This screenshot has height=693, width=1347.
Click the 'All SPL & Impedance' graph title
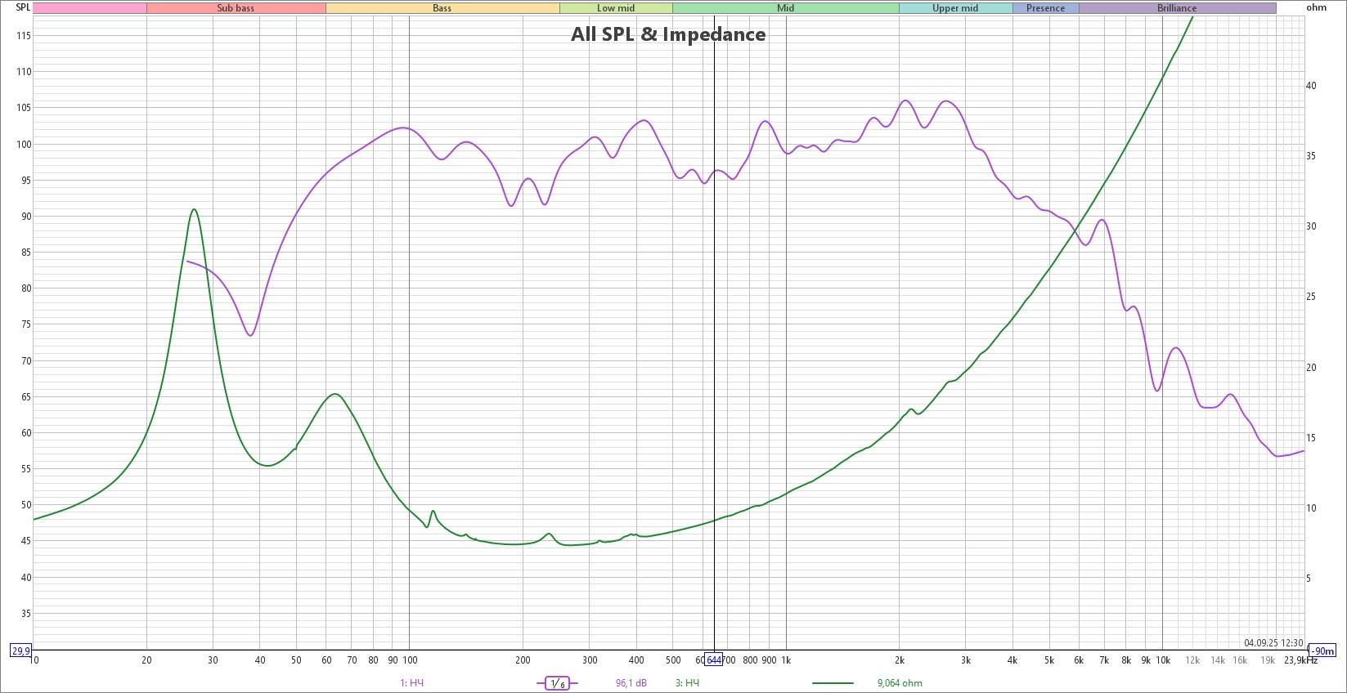(668, 34)
